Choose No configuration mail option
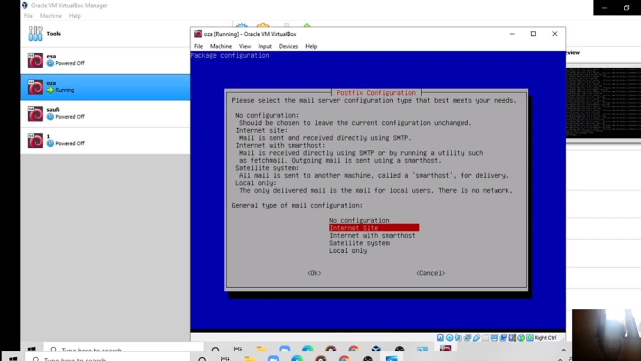 (x=359, y=220)
